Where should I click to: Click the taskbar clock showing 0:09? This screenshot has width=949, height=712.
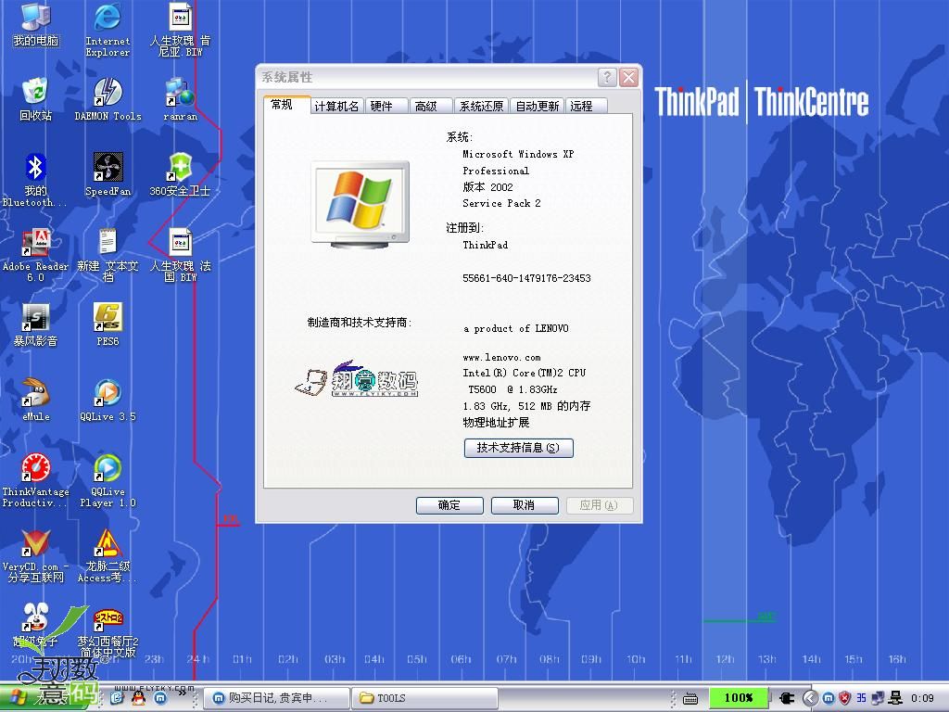point(922,698)
